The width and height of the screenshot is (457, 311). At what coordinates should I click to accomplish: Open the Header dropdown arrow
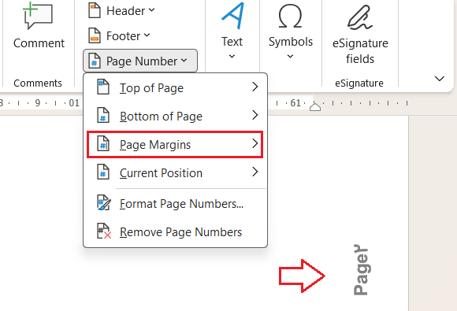(x=151, y=10)
